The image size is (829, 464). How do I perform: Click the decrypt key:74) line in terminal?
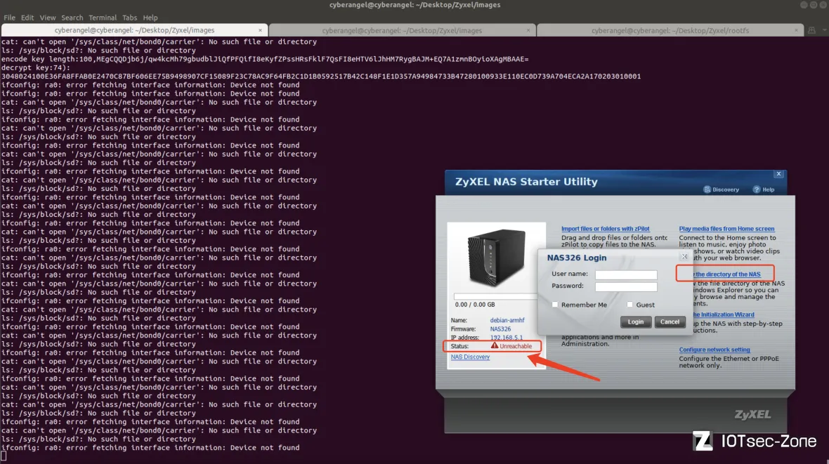coord(35,67)
